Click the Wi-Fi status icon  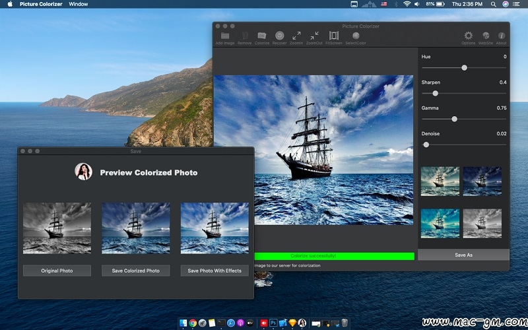pos(407,4)
